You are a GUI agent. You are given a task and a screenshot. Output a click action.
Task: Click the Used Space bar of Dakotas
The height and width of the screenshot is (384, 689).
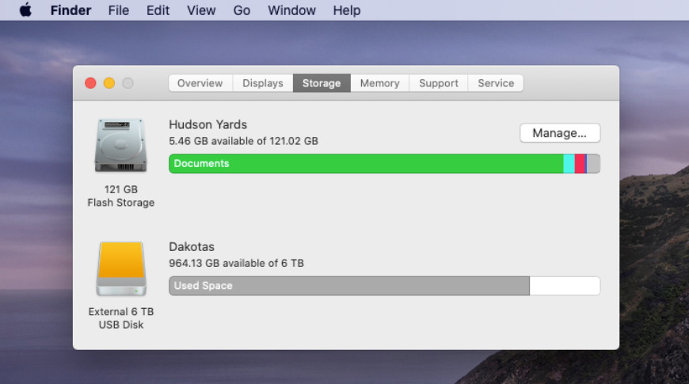(x=349, y=286)
